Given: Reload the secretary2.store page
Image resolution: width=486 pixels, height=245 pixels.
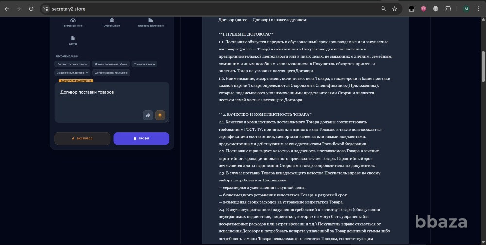Looking at the screenshot, I should pyautogui.click(x=31, y=9).
